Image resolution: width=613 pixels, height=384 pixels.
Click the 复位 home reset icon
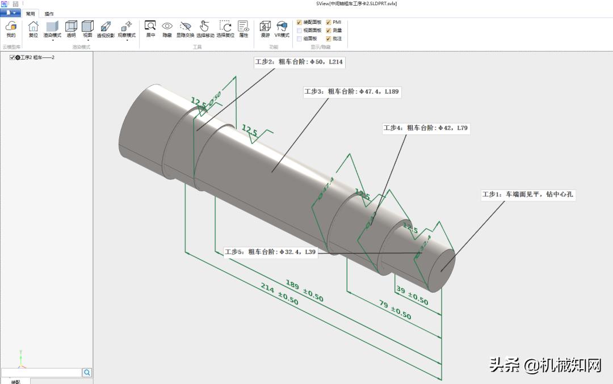[33, 28]
